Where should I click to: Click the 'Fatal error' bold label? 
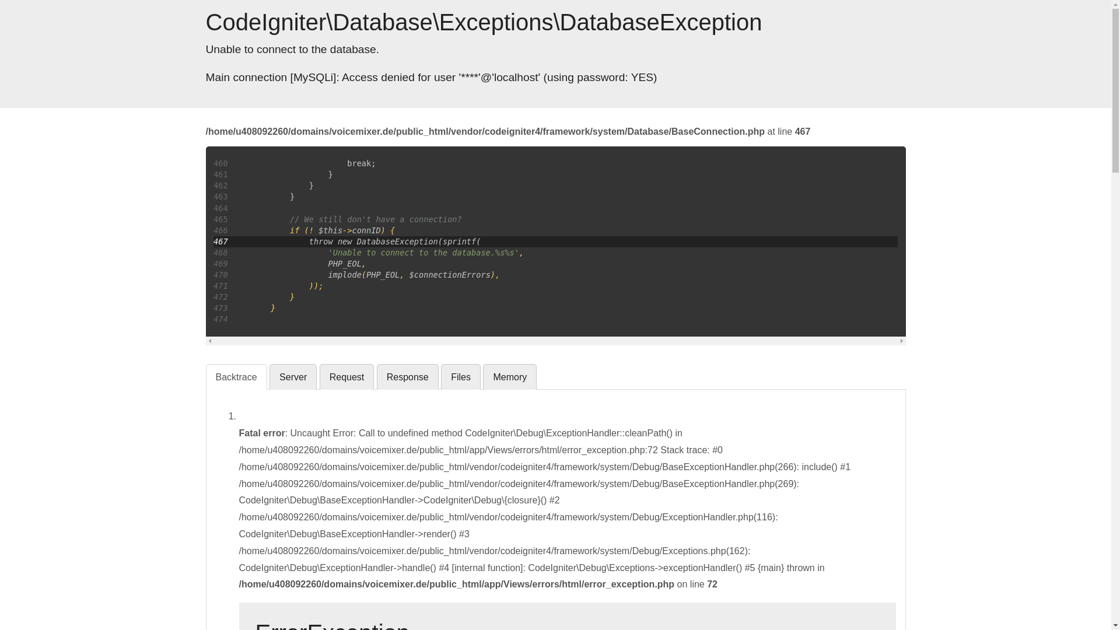click(x=262, y=433)
